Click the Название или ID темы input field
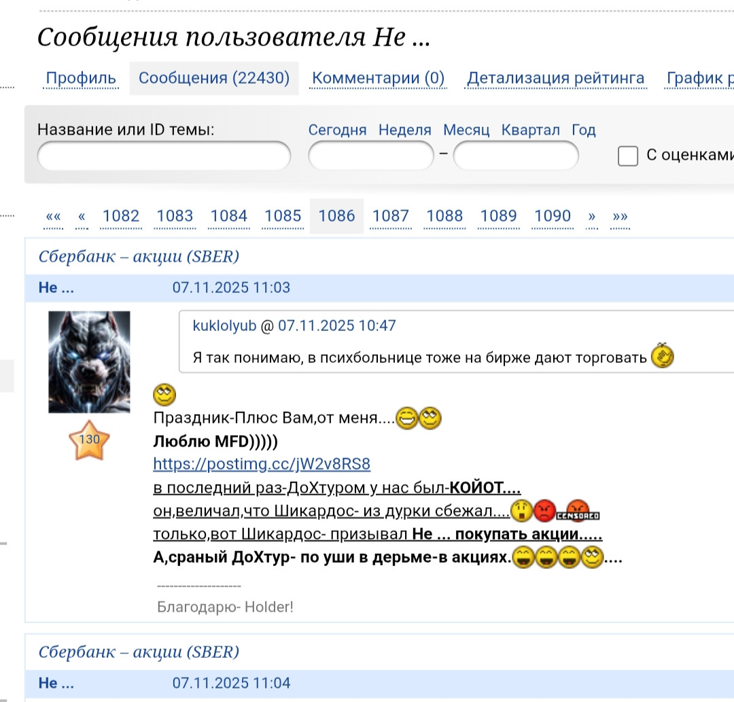Image resolution: width=734 pixels, height=702 pixels. pyautogui.click(x=164, y=156)
